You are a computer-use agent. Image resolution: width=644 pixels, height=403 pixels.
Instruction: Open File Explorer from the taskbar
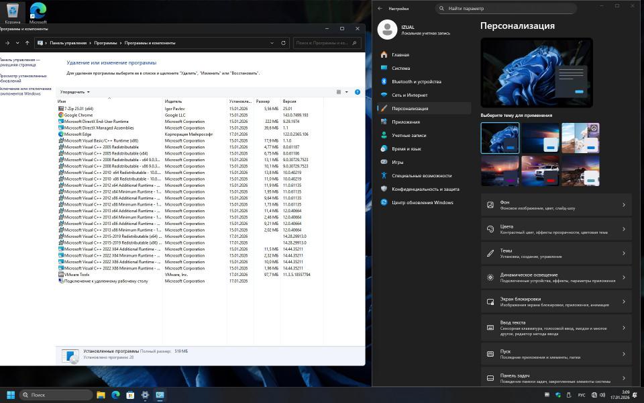click(101, 395)
